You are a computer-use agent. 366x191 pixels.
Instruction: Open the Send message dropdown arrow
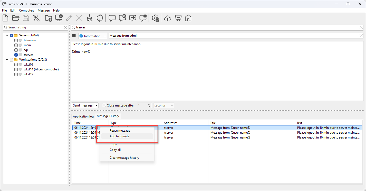[97, 105]
